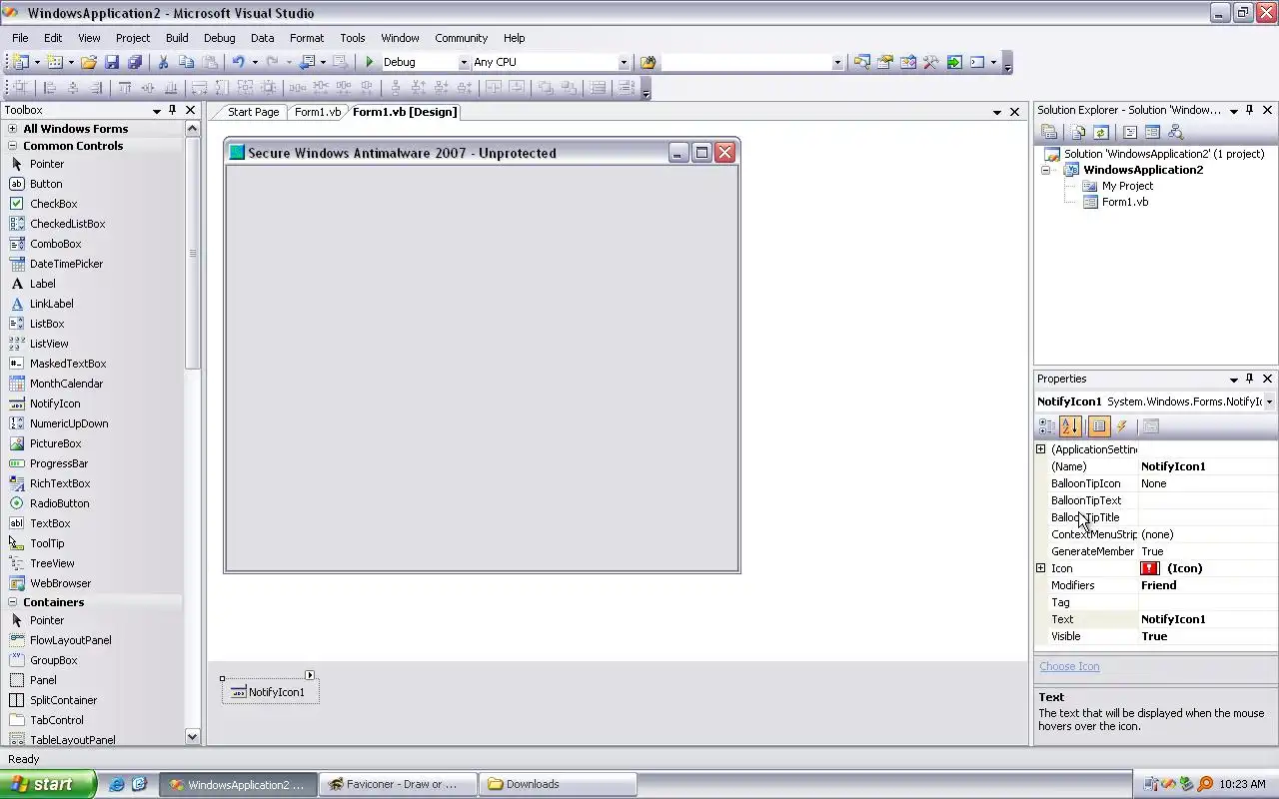Start debugging with the green play icon

click(x=369, y=62)
